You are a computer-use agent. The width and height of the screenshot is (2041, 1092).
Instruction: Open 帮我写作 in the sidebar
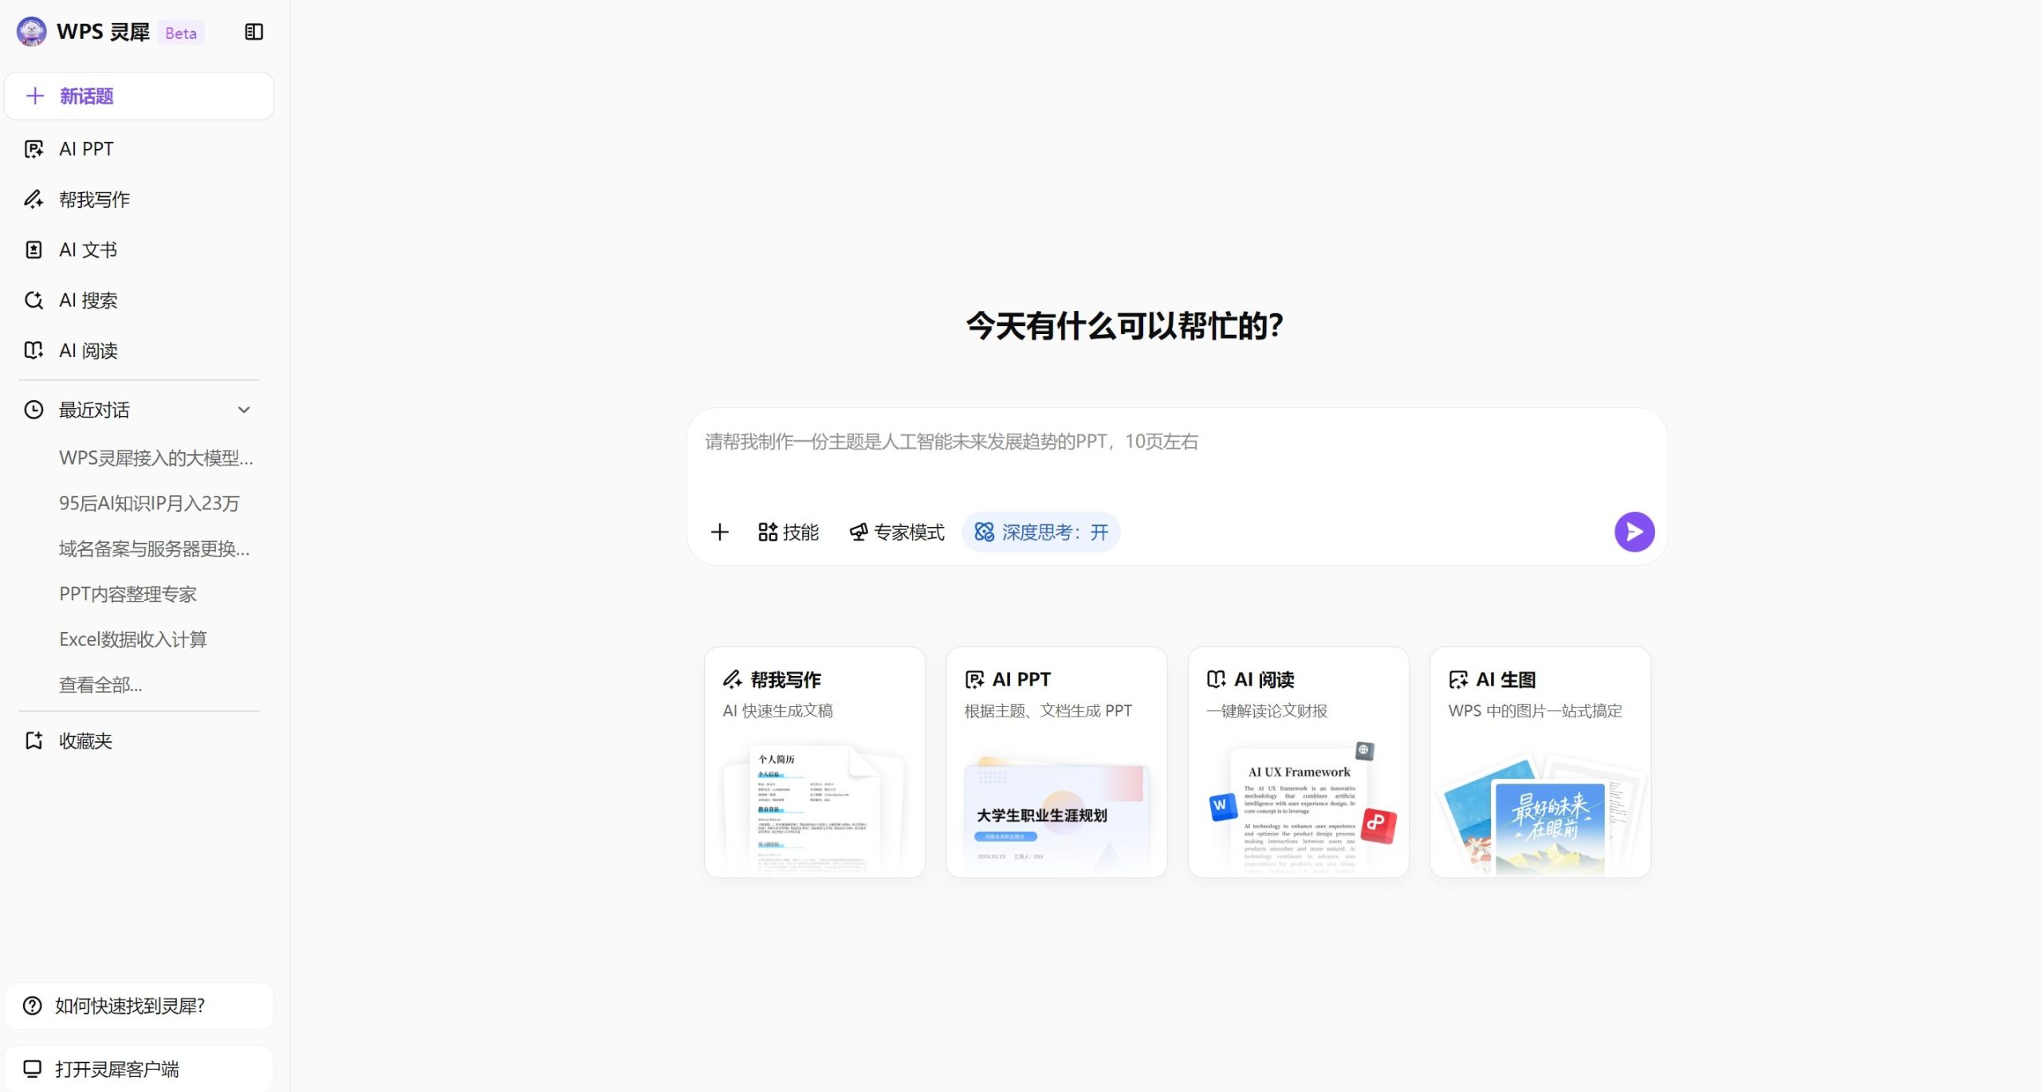pos(139,199)
